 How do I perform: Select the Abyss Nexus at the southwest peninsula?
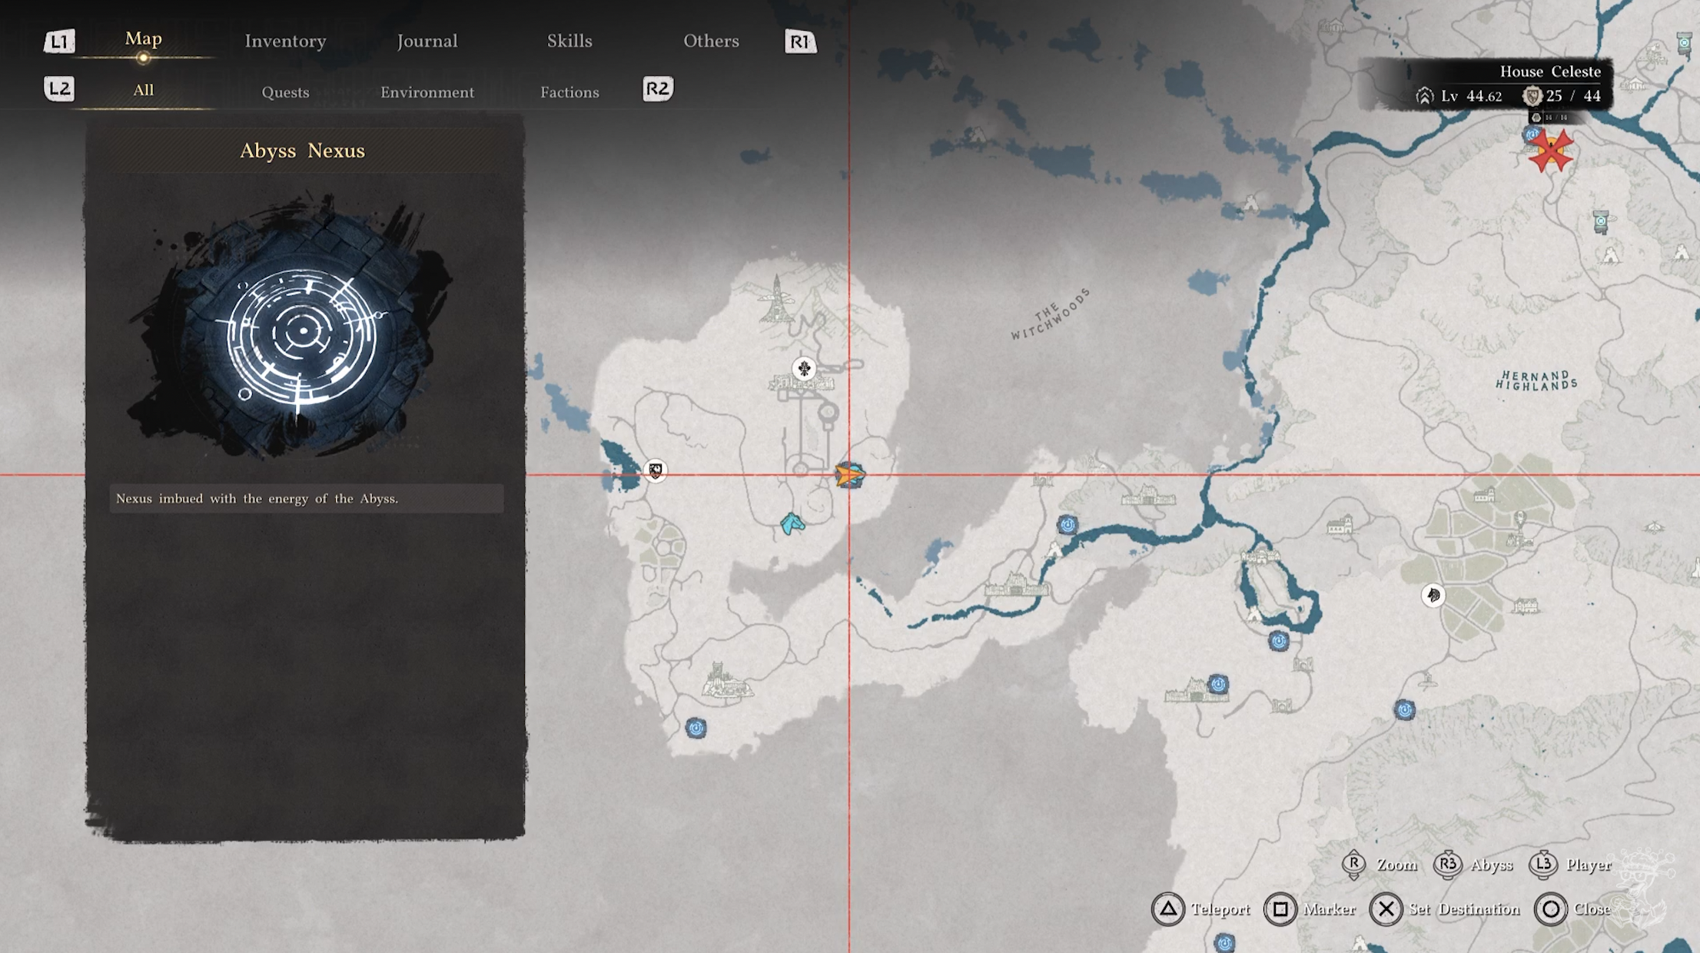click(696, 728)
